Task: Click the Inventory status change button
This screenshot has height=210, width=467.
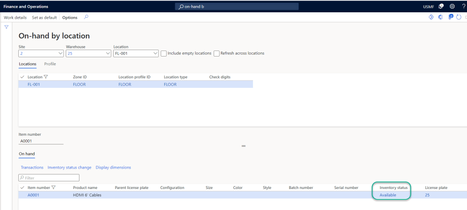Action: [69, 168]
